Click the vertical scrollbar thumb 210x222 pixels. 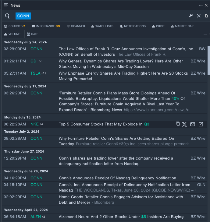pyautogui.click(x=209, y=61)
